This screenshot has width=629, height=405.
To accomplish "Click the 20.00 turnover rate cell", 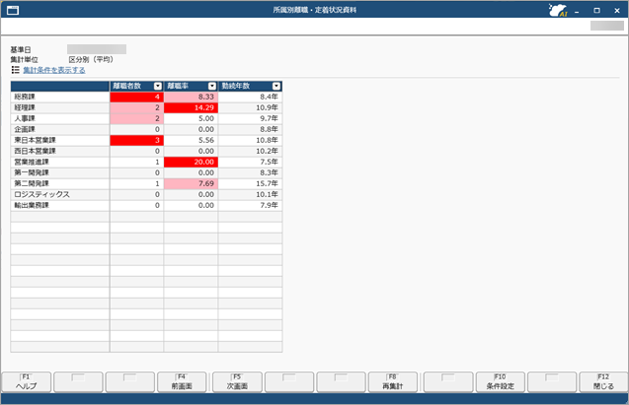I will [x=191, y=162].
